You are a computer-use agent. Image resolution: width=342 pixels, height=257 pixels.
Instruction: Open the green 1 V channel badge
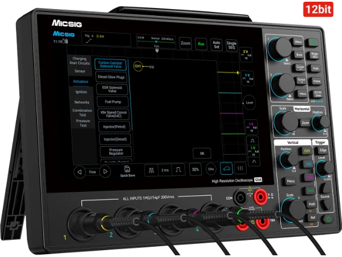point(254,151)
